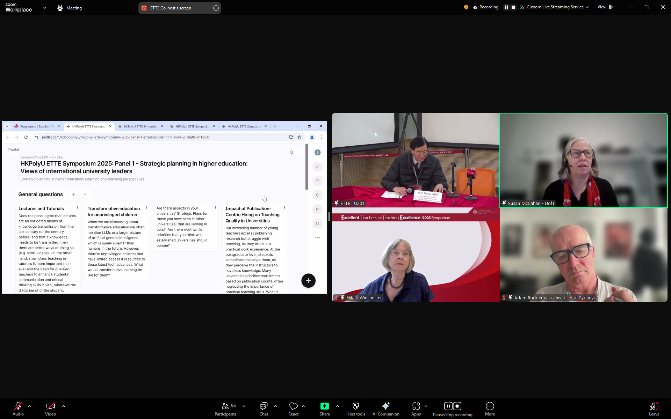Viewport: 671px width, 419px height.
Task: Expand audio options arrow next to Audio
Action: pyautogui.click(x=29, y=406)
